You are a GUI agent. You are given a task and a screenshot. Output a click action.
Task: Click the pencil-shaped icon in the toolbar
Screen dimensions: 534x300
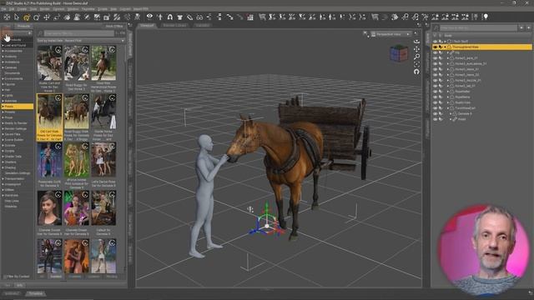(x=189, y=17)
